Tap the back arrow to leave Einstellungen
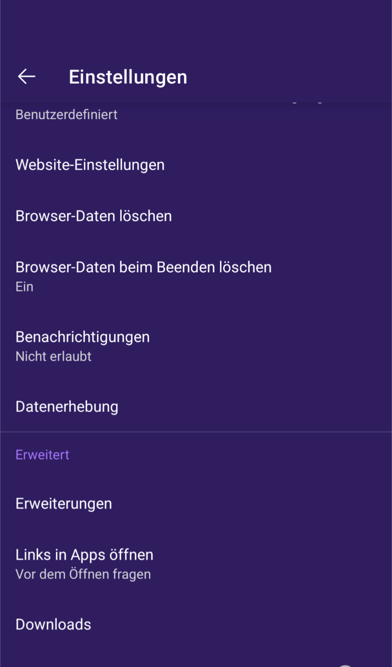The image size is (392, 667). tap(26, 76)
